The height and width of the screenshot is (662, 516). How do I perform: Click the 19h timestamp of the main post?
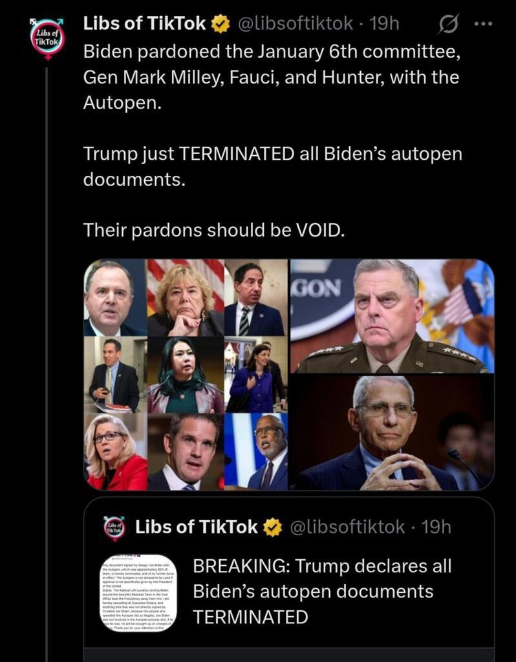click(384, 24)
